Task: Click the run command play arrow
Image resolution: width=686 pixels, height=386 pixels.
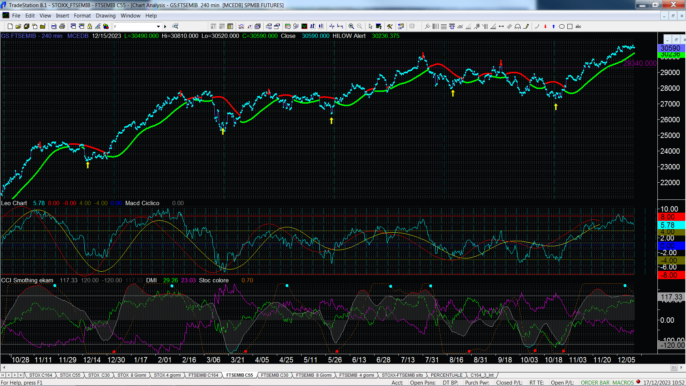Action: [165, 26]
